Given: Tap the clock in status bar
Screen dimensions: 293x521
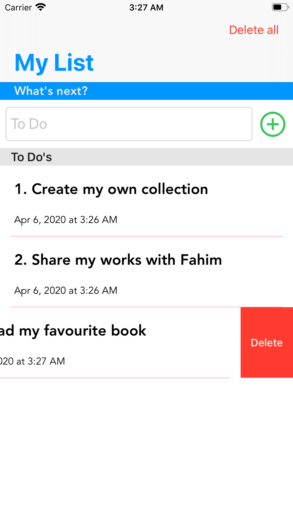Looking at the screenshot, I should point(146,7).
